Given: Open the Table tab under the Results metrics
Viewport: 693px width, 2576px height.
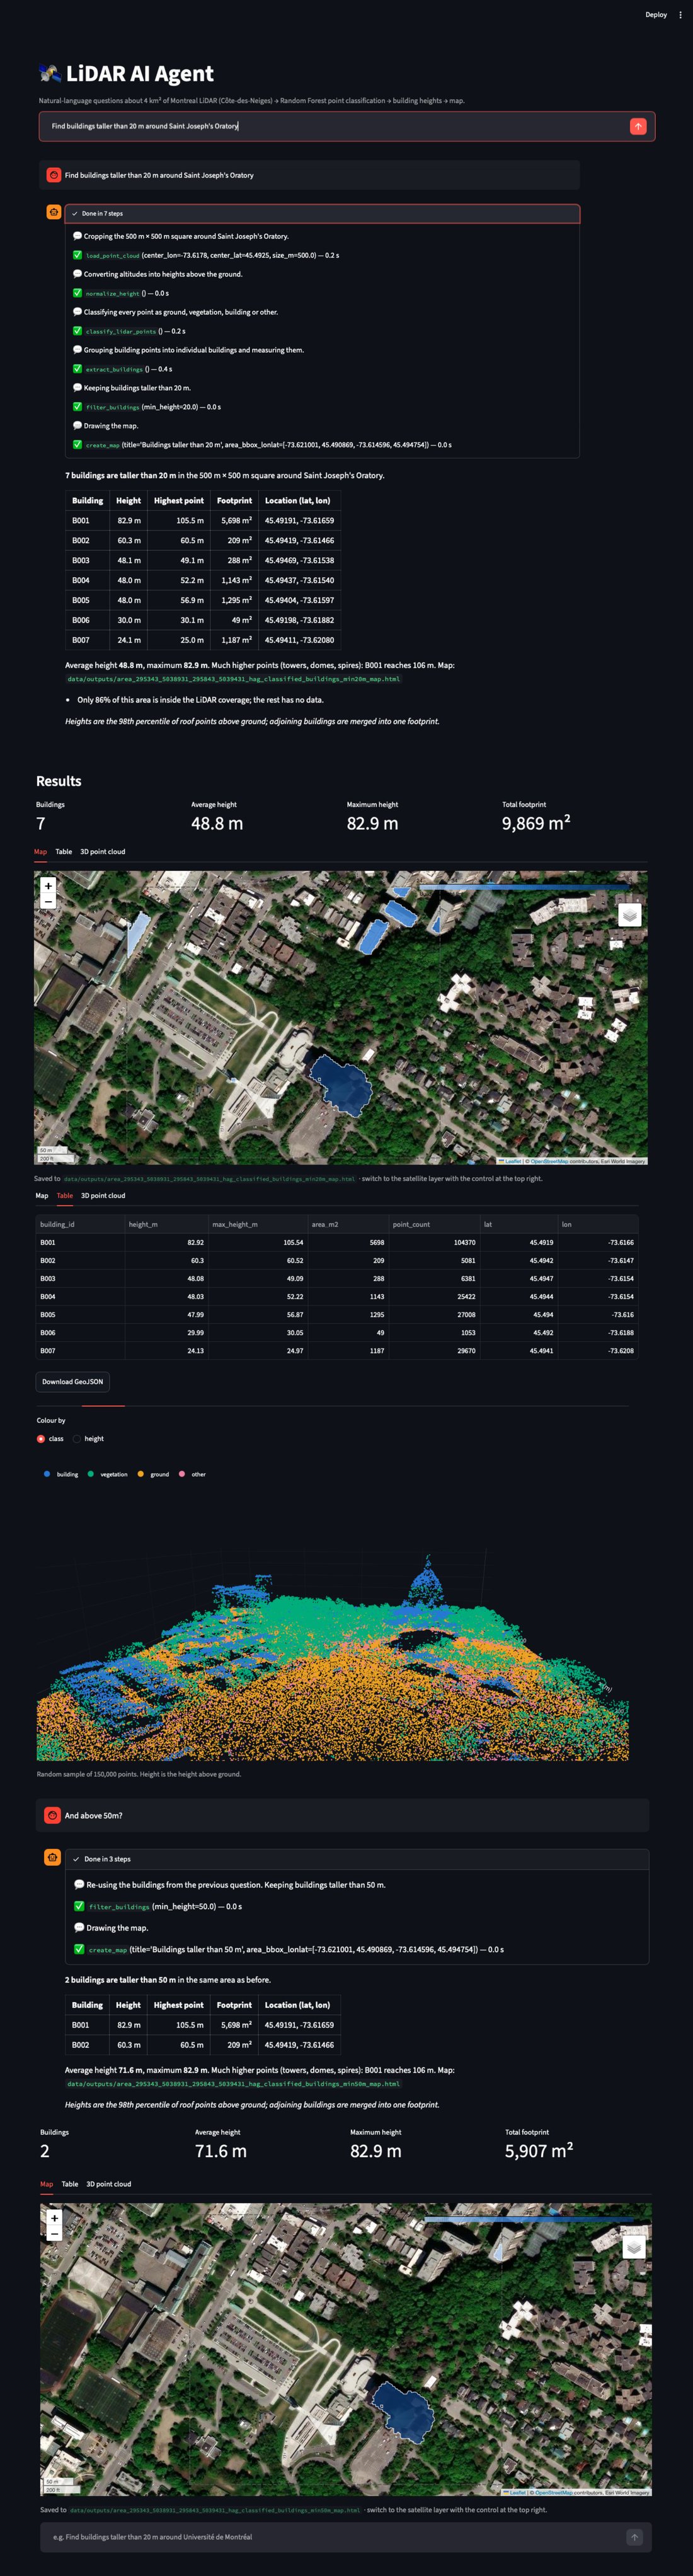Looking at the screenshot, I should click(63, 852).
